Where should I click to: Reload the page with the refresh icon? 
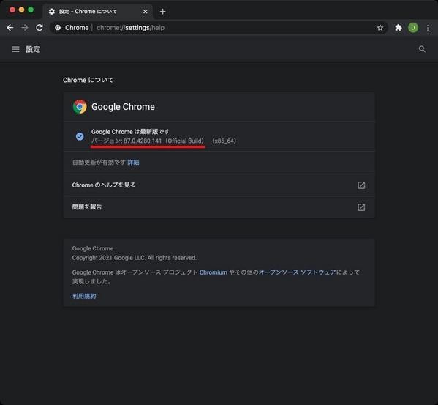39,28
